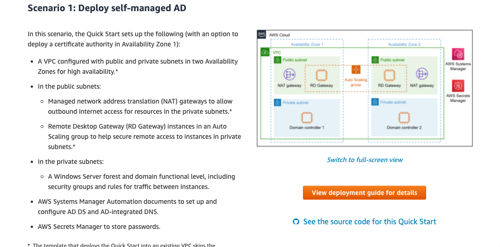Click 'Remote Desktop Gateway (RD Gateway) instances' bullet

click(x=145, y=136)
